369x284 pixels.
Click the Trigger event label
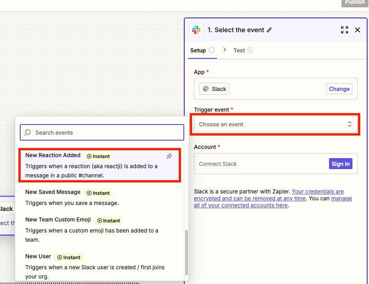click(x=211, y=110)
